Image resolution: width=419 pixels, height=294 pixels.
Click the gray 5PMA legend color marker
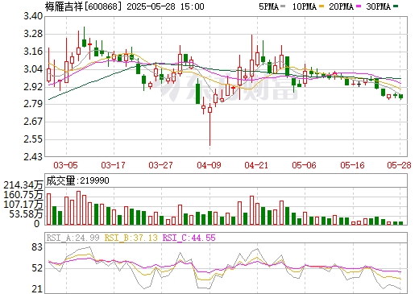click(283, 6)
